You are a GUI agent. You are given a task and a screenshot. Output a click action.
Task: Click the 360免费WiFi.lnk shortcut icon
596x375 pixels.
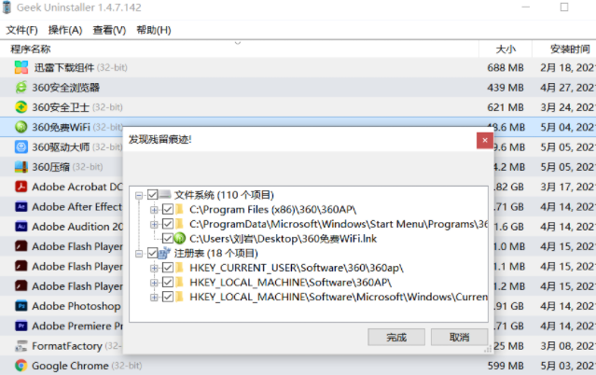click(x=180, y=239)
